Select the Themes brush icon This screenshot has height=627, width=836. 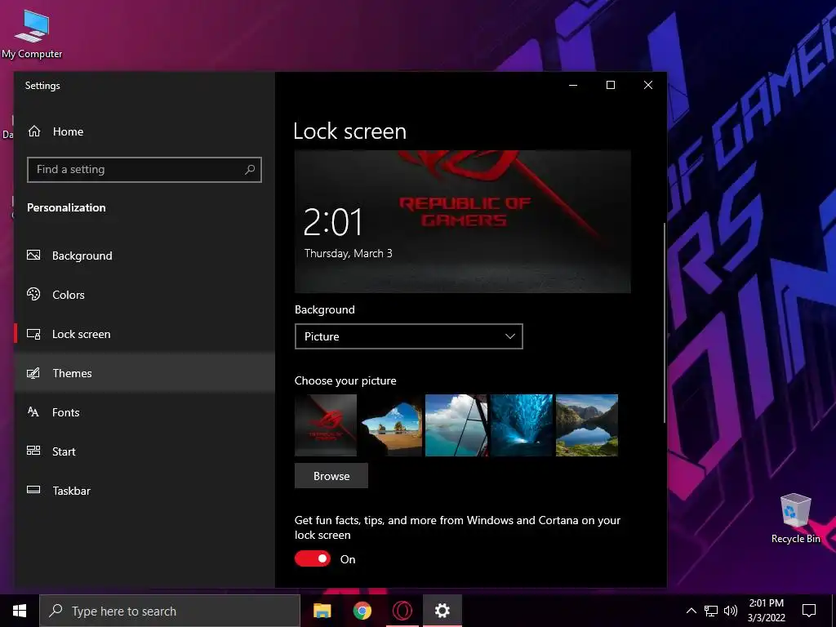(x=33, y=373)
